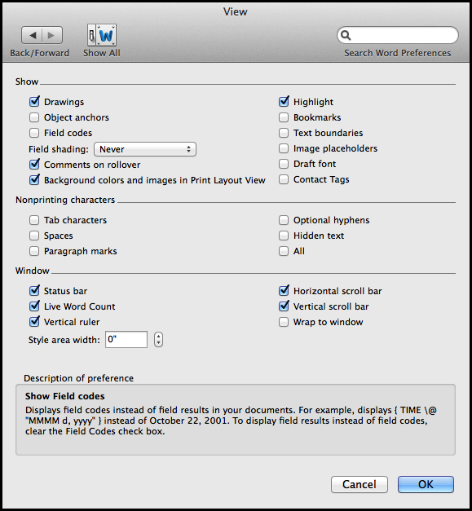Show Optional hyphens checkbox
The width and height of the screenshot is (472, 511).
[x=284, y=220]
